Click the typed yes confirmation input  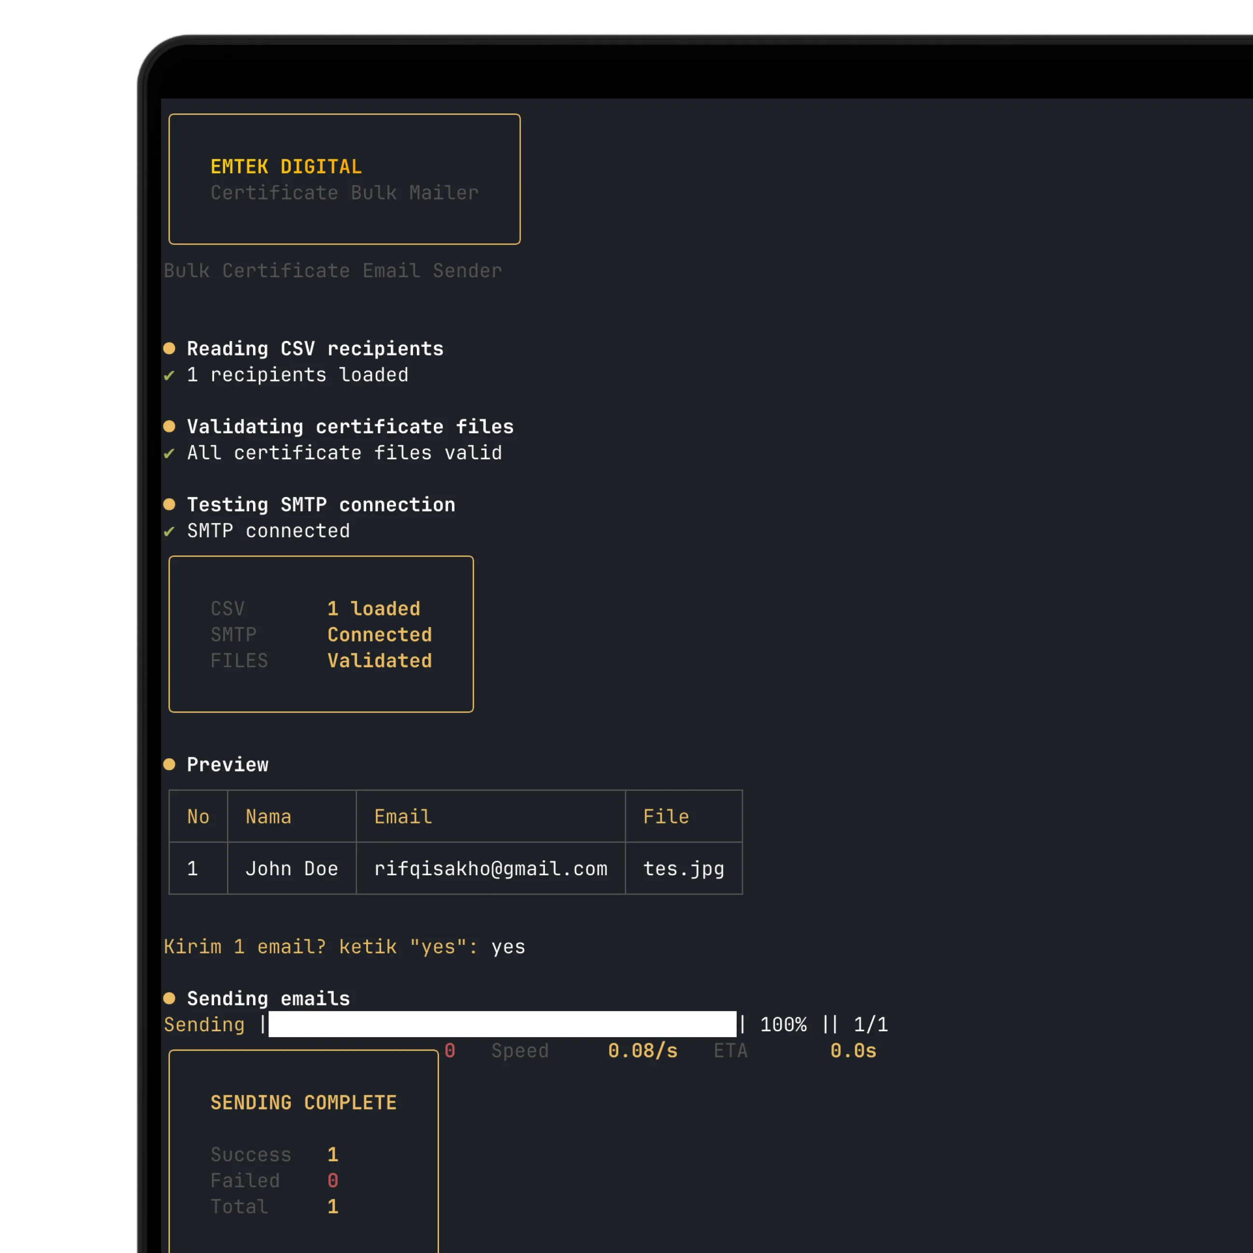tap(508, 947)
